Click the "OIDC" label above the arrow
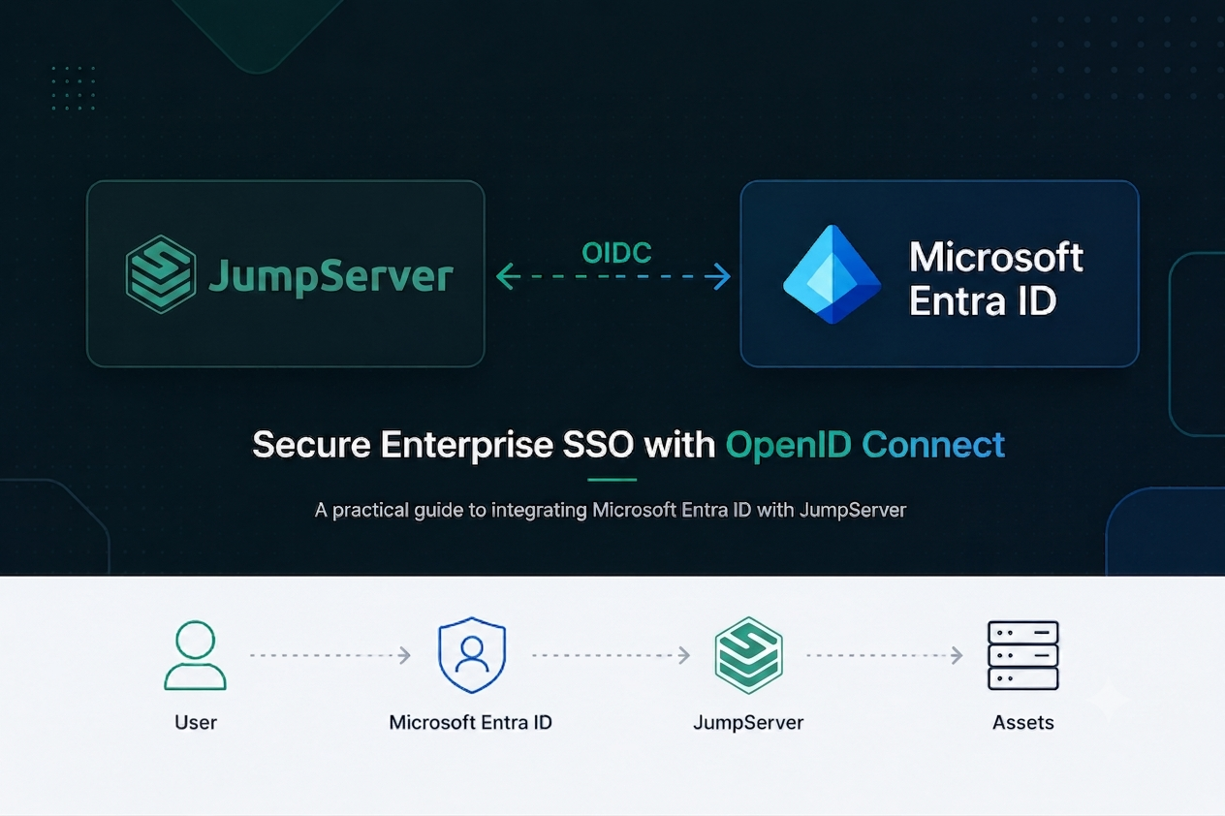 tap(616, 253)
